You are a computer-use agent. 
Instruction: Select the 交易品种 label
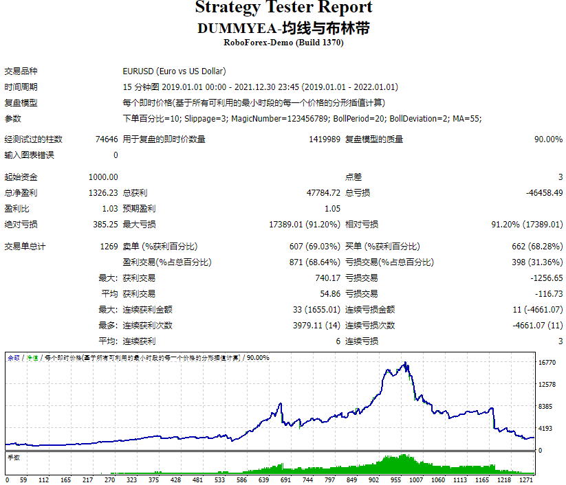coord(21,71)
